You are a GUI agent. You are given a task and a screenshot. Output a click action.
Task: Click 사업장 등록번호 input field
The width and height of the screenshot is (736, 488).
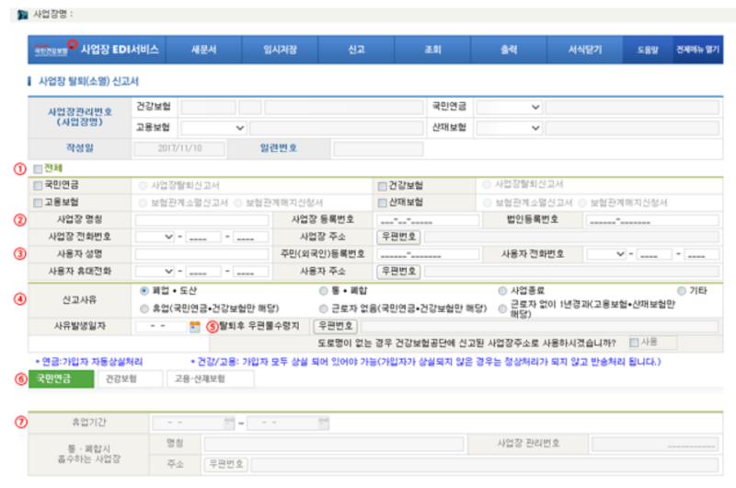(x=428, y=220)
